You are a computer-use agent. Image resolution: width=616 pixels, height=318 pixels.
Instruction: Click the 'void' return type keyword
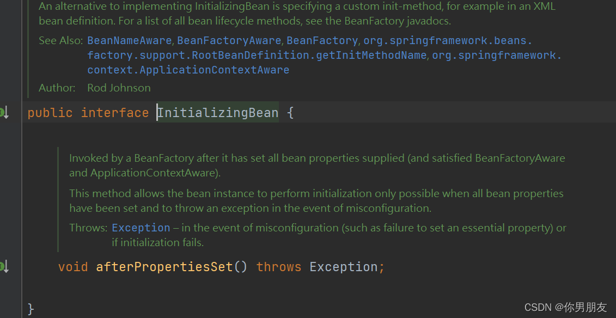73,267
